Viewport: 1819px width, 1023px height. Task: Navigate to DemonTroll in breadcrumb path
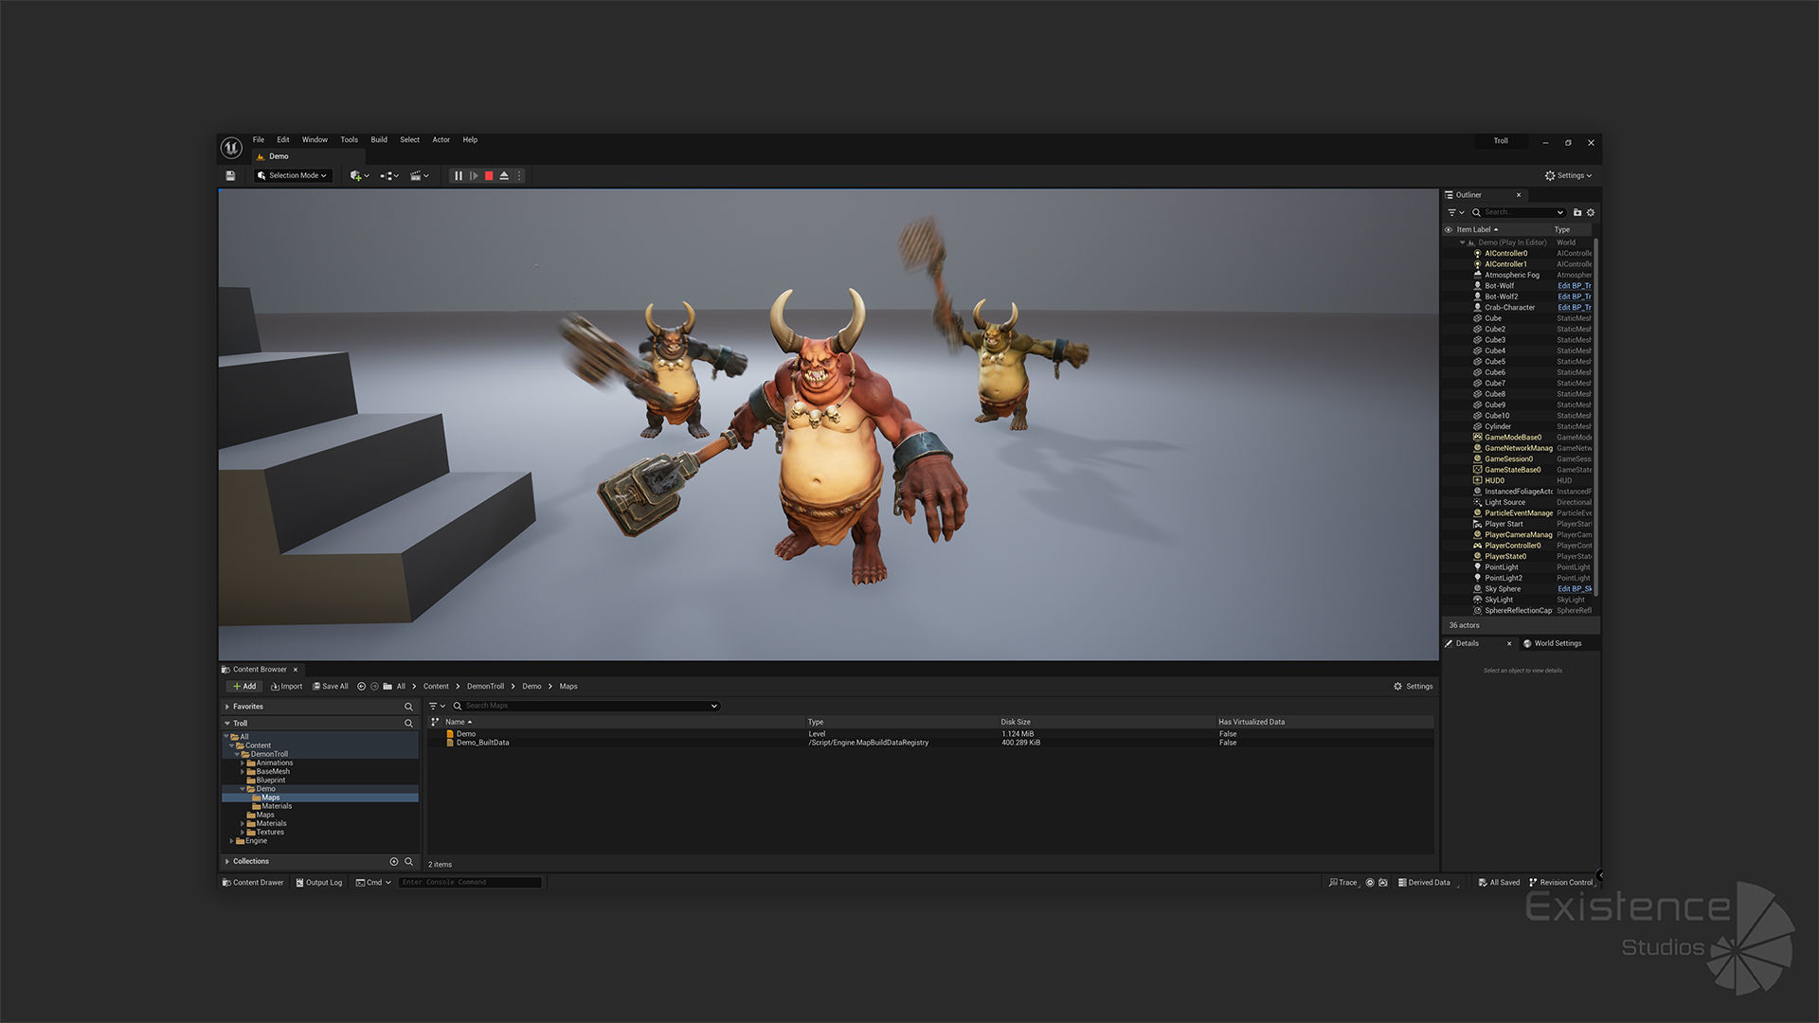coord(485,687)
